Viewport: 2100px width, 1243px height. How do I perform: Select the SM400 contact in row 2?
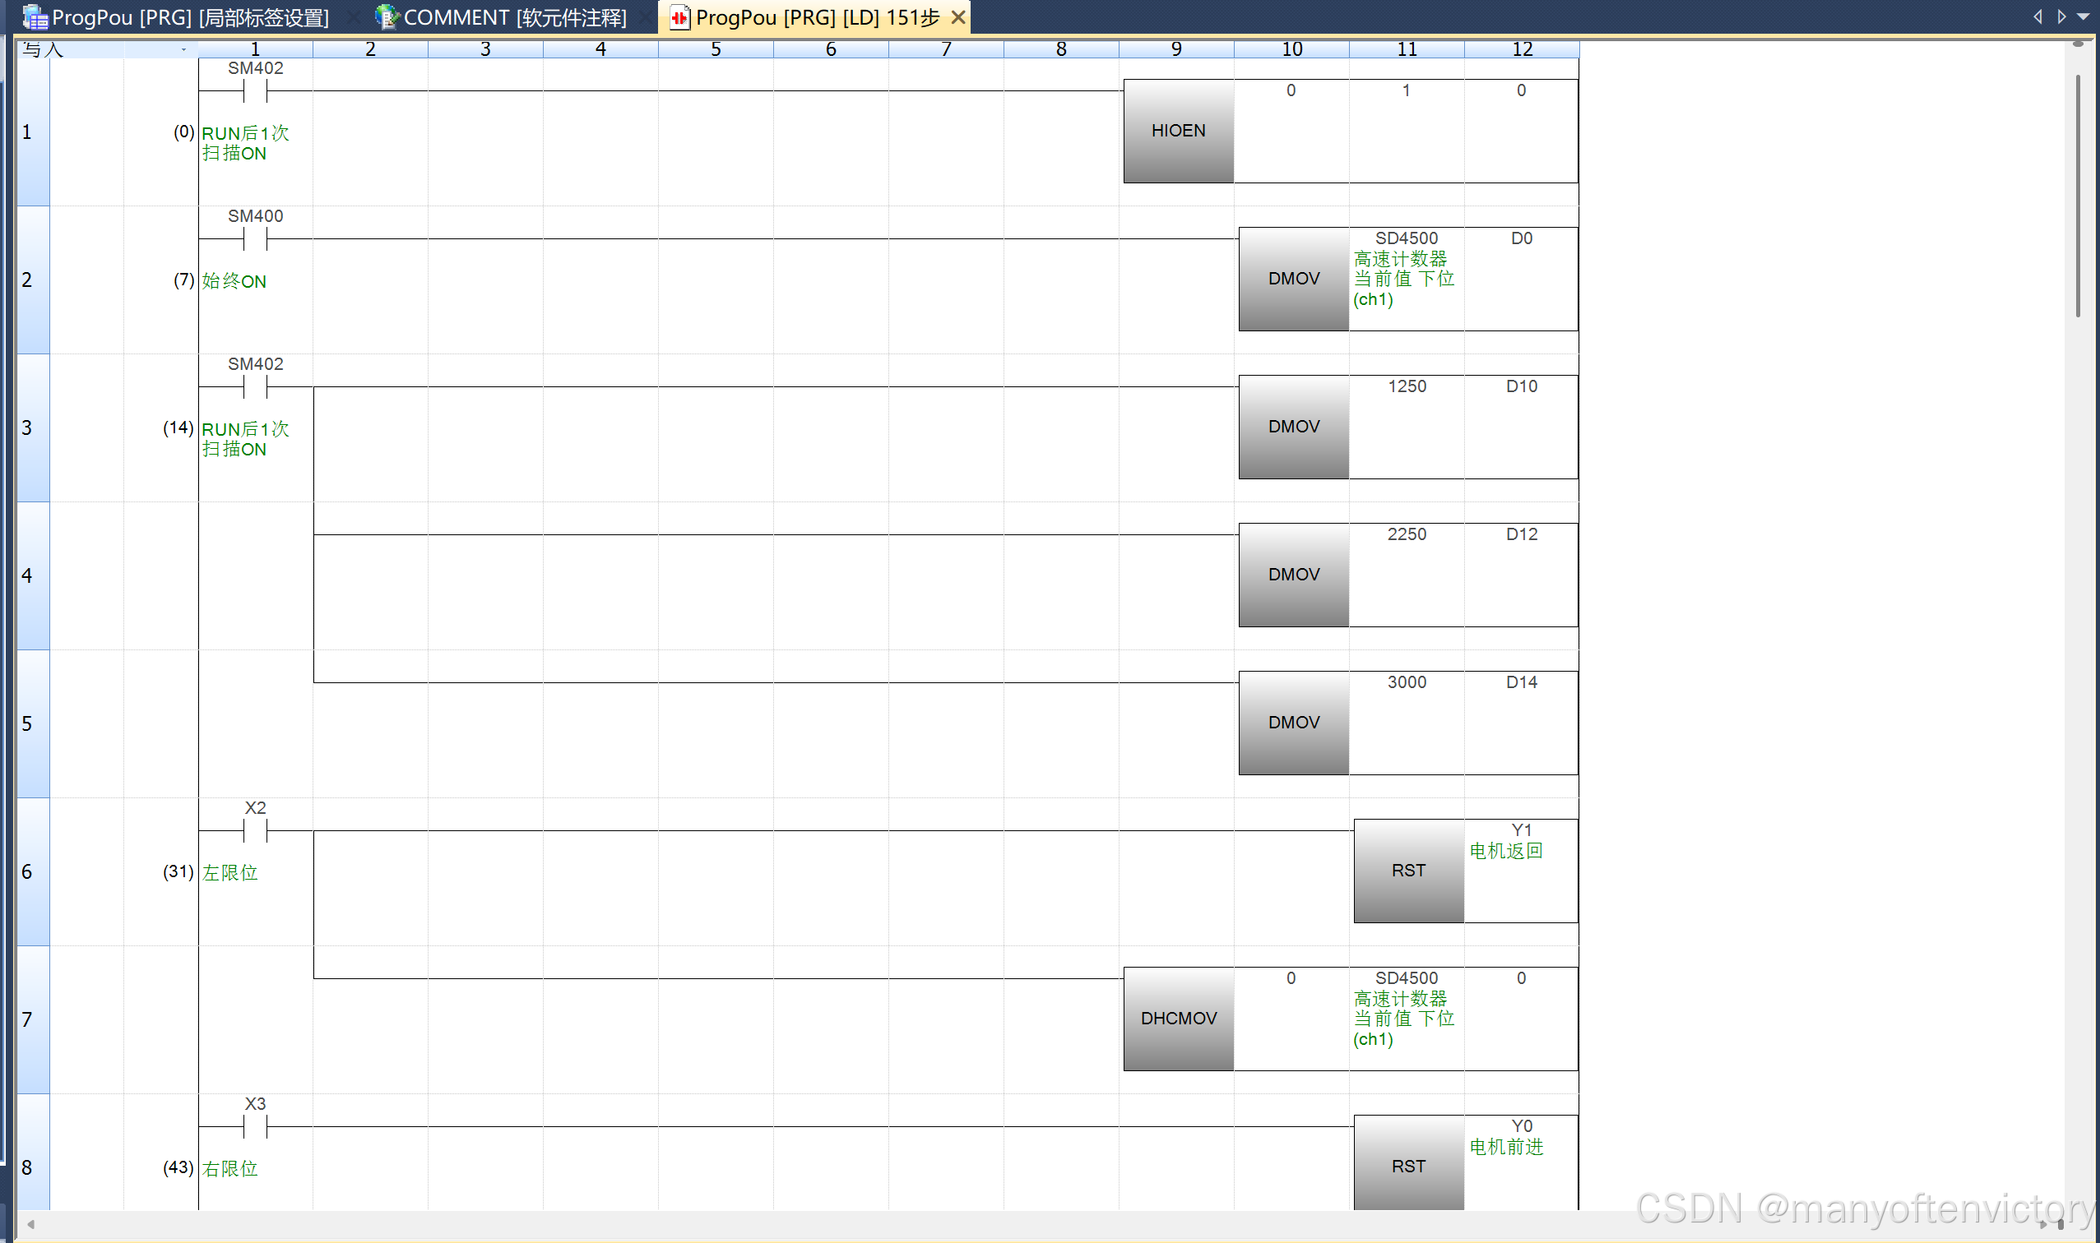pyautogui.click(x=256, y=238)
